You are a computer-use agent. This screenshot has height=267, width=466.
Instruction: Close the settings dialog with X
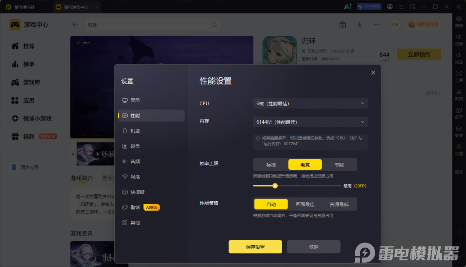(373, 73)
